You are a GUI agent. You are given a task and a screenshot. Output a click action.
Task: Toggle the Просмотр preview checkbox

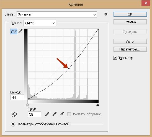pos(115,58)
